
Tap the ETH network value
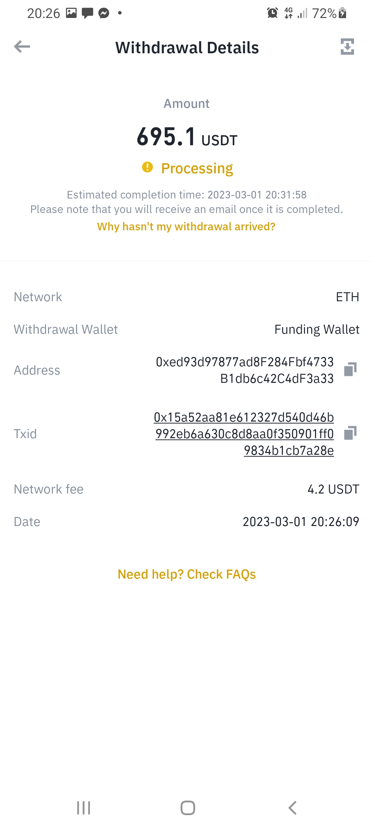pyautogui.click(x=347, y=297)
